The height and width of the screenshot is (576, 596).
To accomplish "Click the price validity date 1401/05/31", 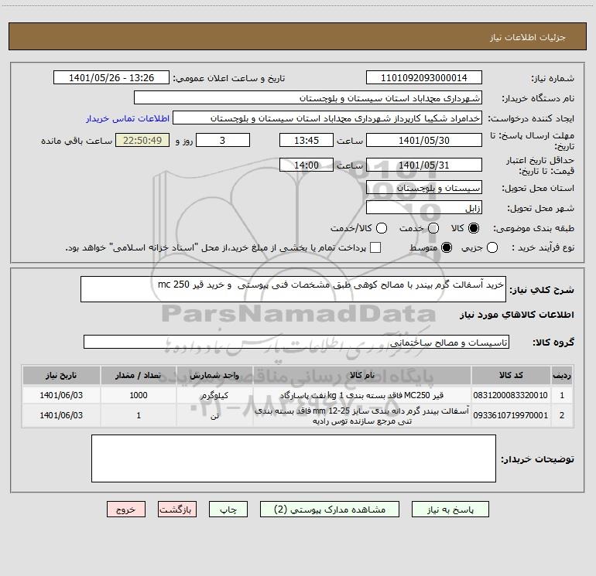I will 424,165.
